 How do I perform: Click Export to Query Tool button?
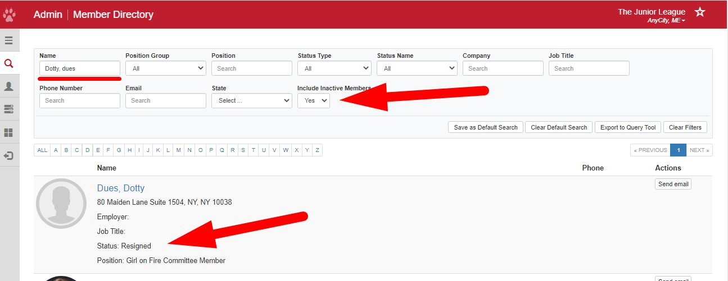pos(628,127)
